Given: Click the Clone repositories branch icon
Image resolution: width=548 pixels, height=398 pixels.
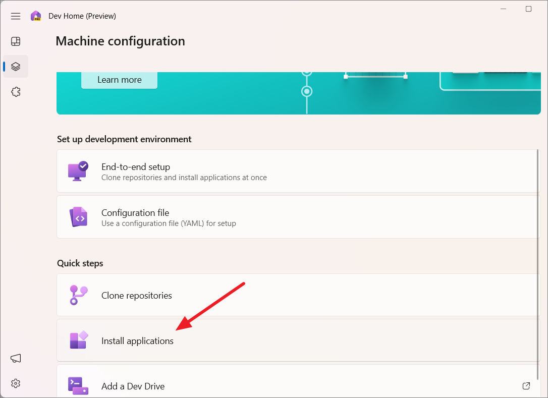Looking at the screenshot, I should (x=79, y=295).
